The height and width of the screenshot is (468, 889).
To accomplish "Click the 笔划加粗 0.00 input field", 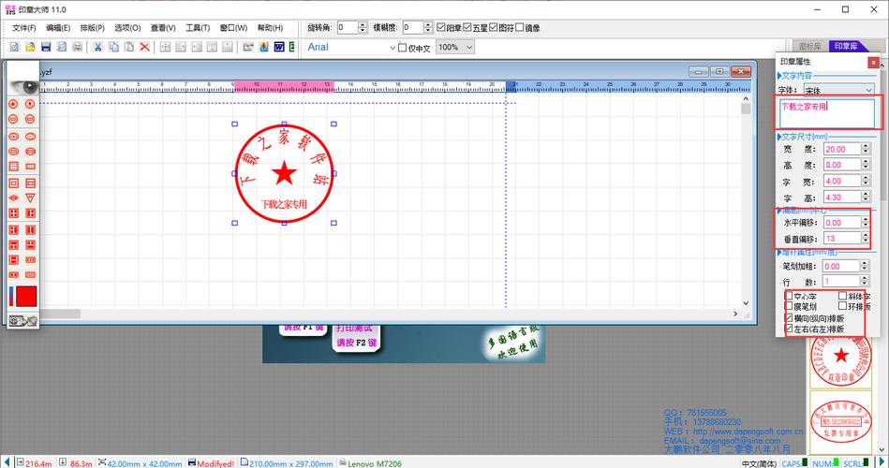I will pyautogui.click(x=842, y=267).
